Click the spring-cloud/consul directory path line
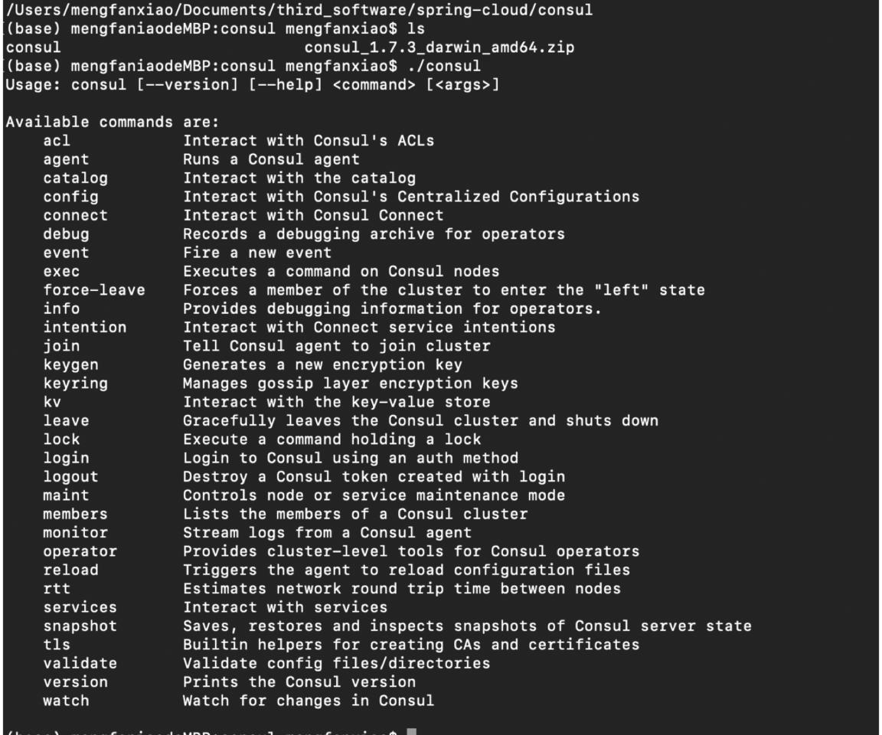Image resolution: width=882 pixels, height=735 pixels. [299, 9]
